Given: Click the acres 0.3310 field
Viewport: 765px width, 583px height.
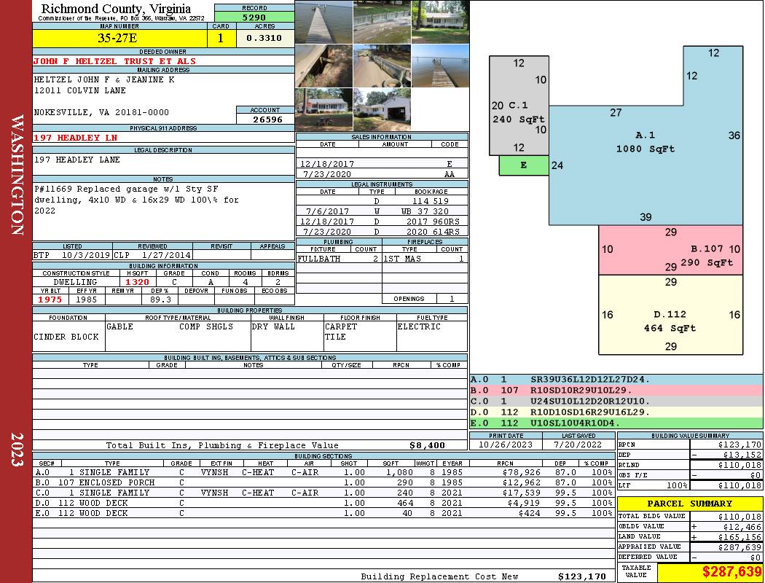Looking at the screenshot, I should (x=265, y=38).
